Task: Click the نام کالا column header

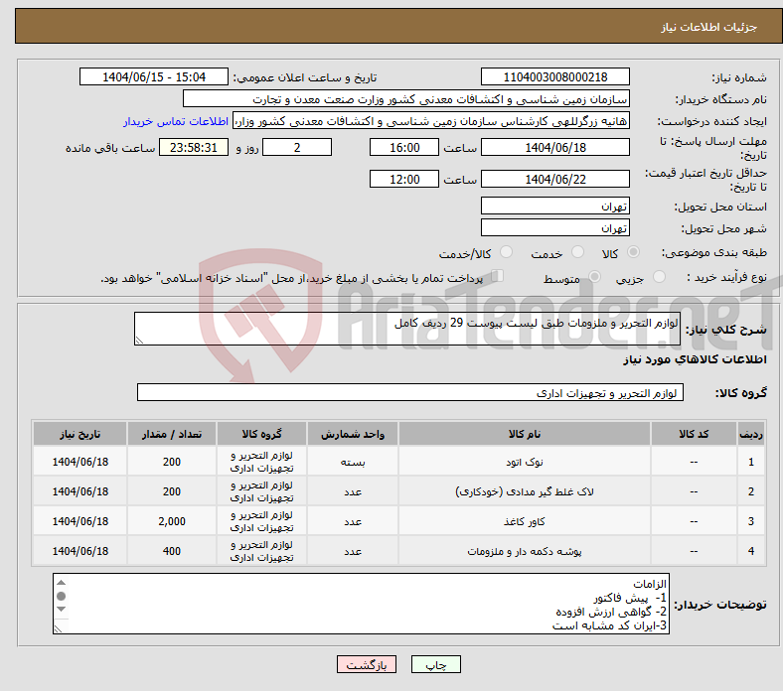Action: [x=524, y=435]
